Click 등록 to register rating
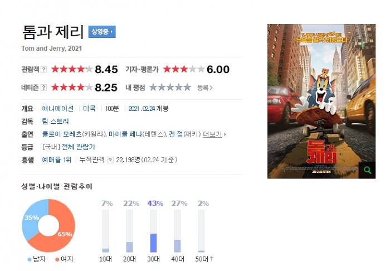390x271 pixels. pyautogui.click(x=204, y=88)
